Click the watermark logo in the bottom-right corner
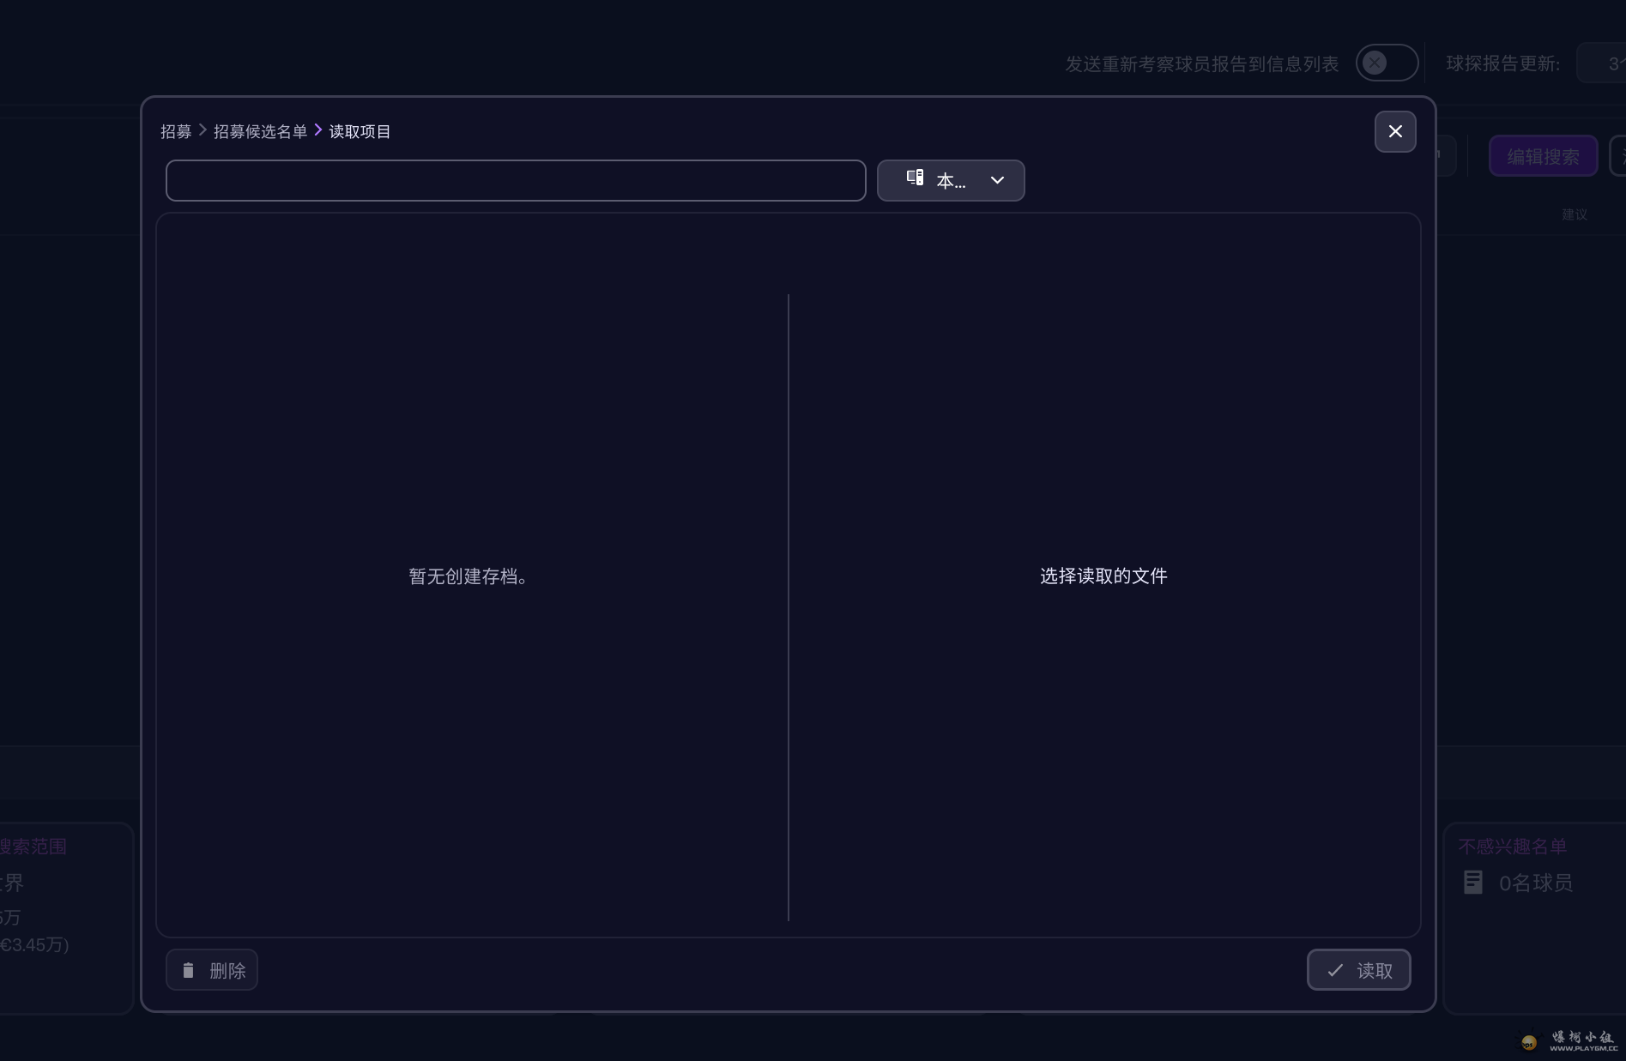The image size is (1626, 1061). point(1529,1041)
